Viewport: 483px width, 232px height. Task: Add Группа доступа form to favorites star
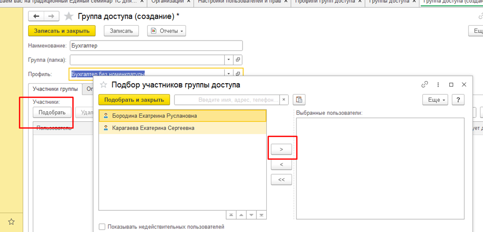pos(69,17)
